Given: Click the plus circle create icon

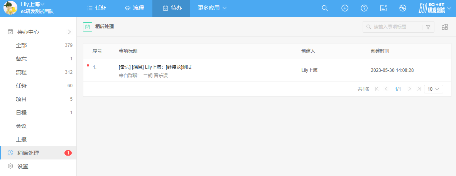Looking at the screenshot, I should (x=345, y=8).
